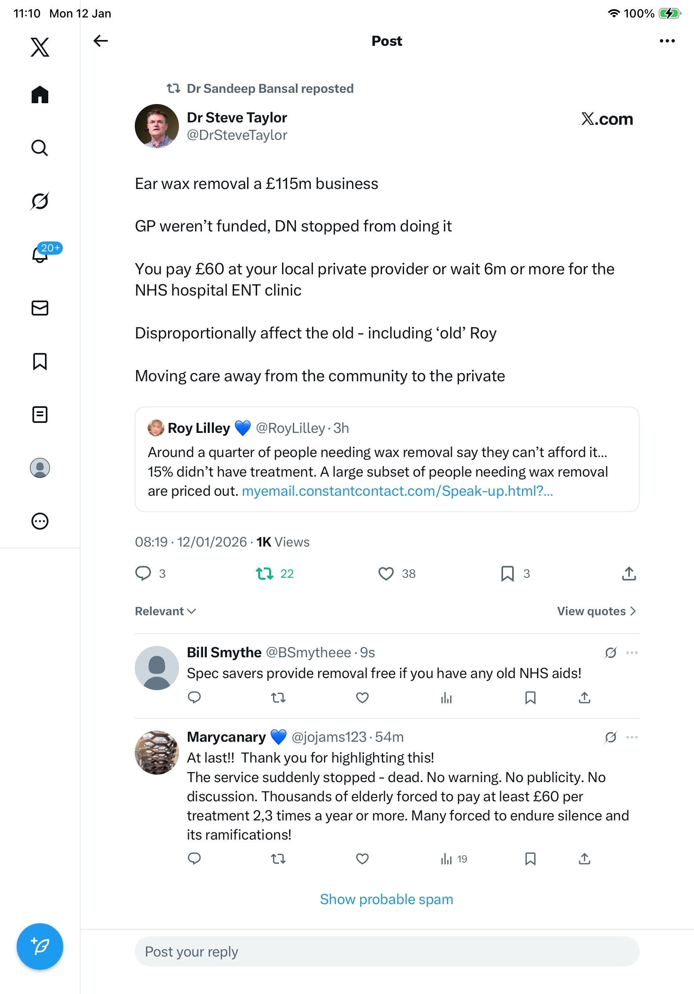Bookmark the main post with 3 bookmarks
This screenshot has width=694, height=994.
507,574
